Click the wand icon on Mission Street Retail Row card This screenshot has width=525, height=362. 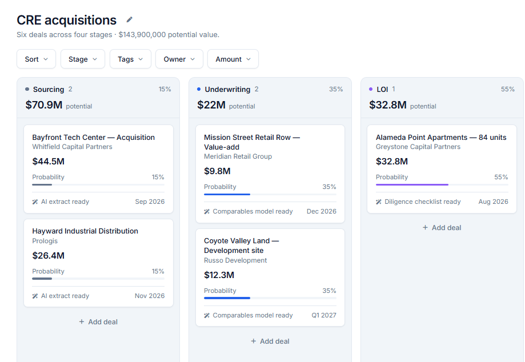[x=207, y=211]
